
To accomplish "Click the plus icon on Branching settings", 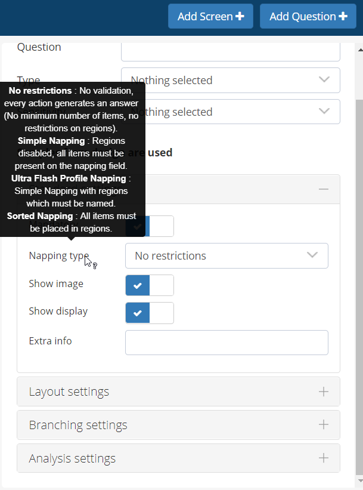I will (x=323, y=426).
